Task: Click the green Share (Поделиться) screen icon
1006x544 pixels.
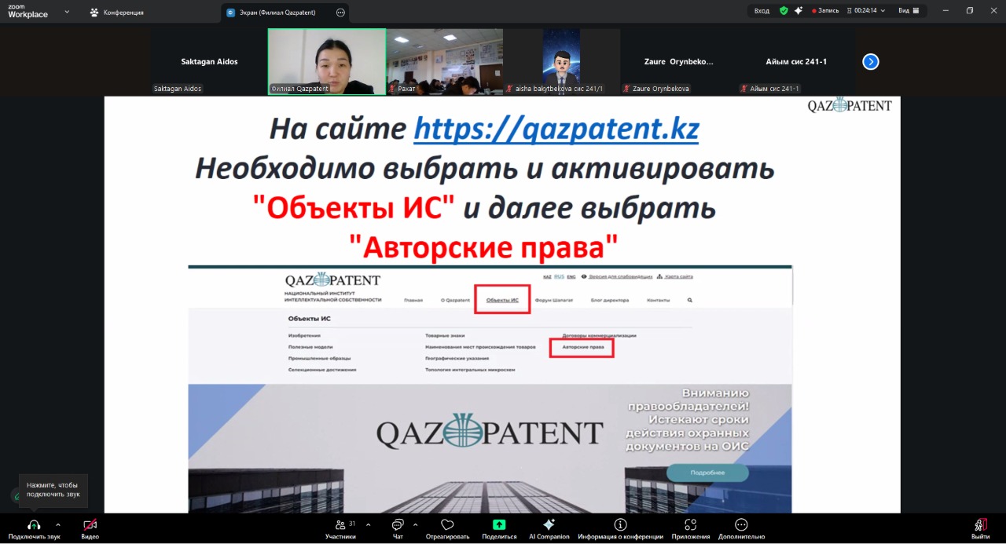Action: (x=499, y=525)
